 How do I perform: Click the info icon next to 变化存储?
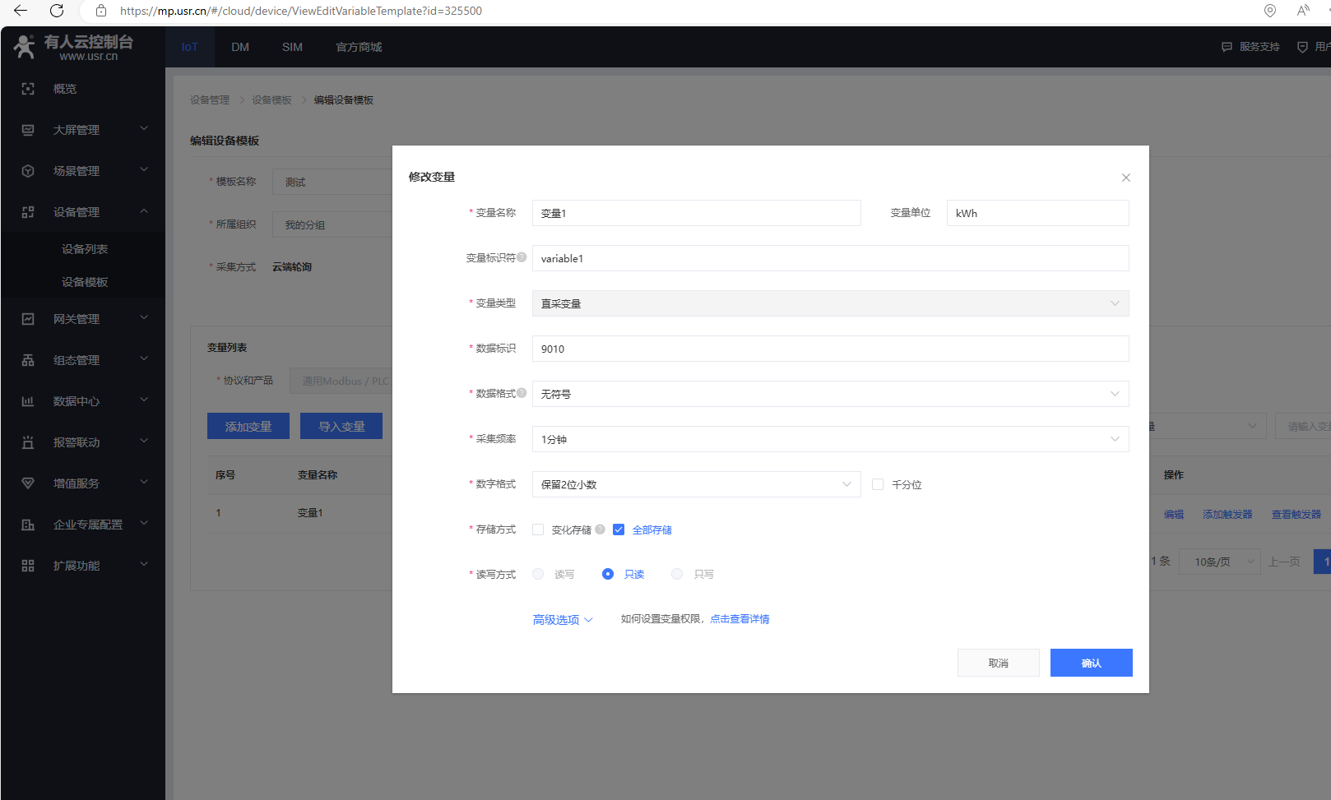click(x=601, y=529)
